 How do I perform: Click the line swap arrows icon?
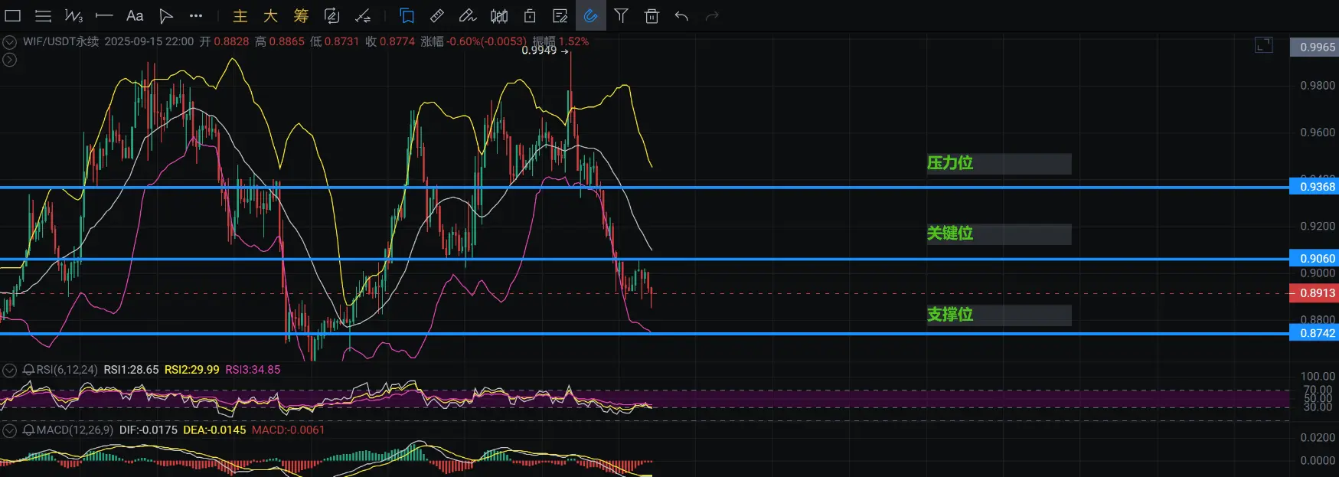click(x=362, y=15)
